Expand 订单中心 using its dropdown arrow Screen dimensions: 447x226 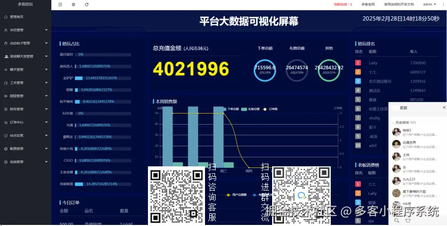(x=46, y=123)
